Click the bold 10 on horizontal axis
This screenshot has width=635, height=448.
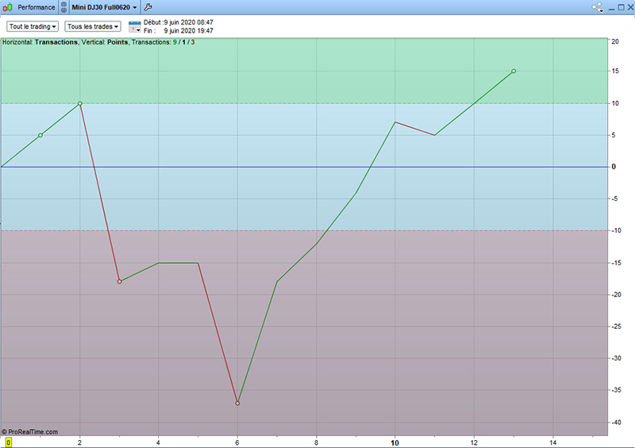point(394,443)
